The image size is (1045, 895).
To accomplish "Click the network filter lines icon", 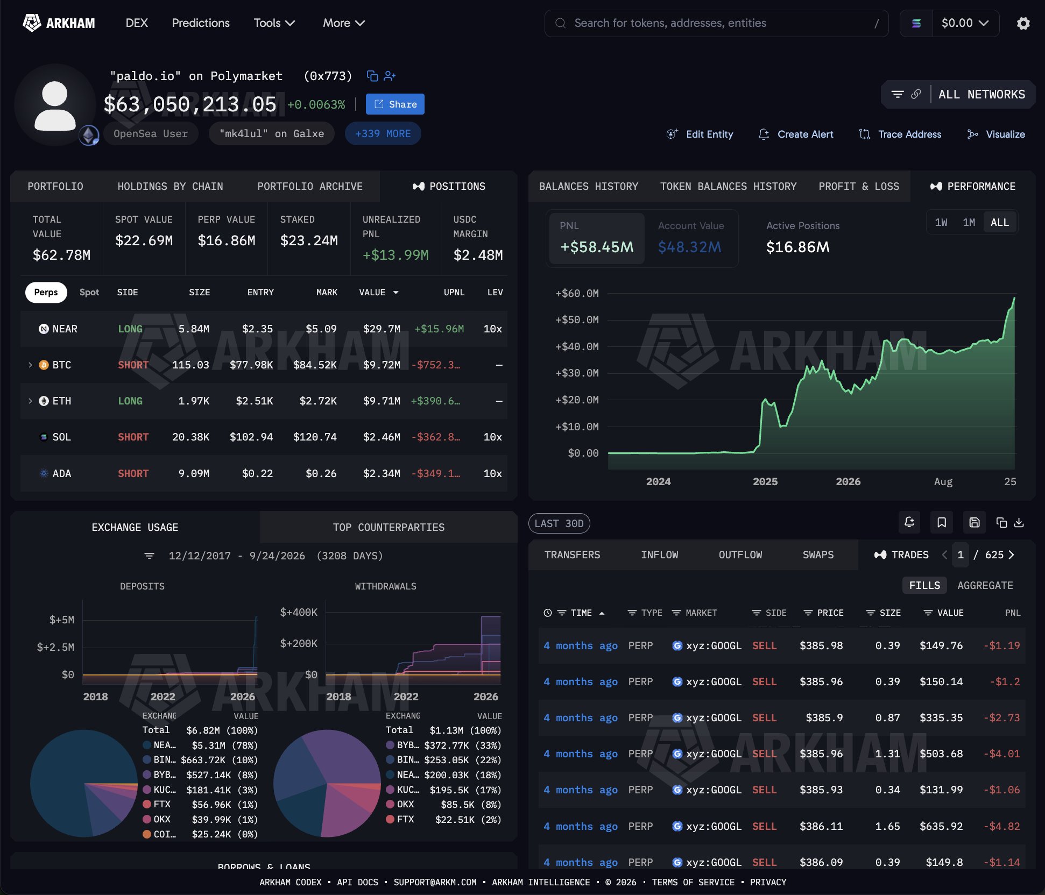I will pos(897,94).
